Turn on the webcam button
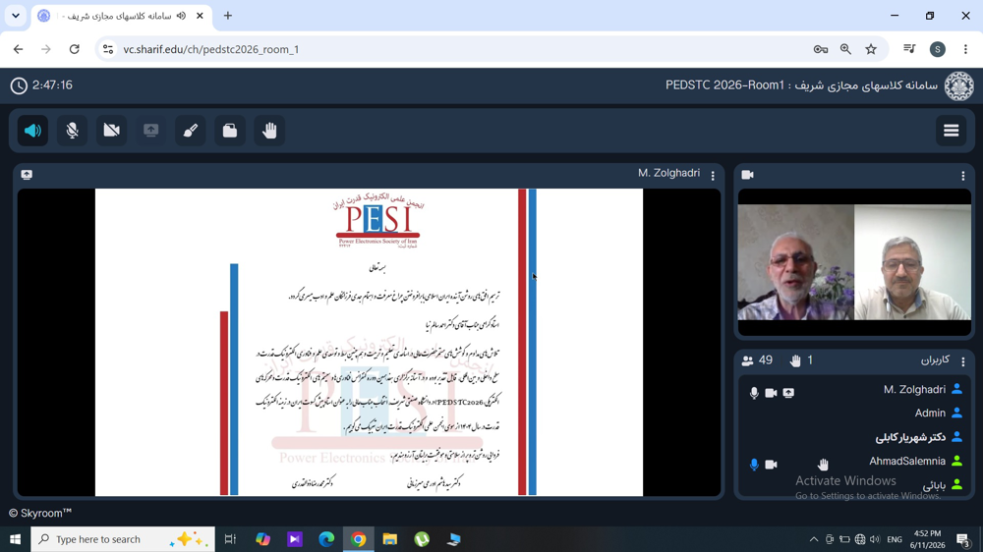This screenshot has width=983, height=552. (x=112, y=131)
